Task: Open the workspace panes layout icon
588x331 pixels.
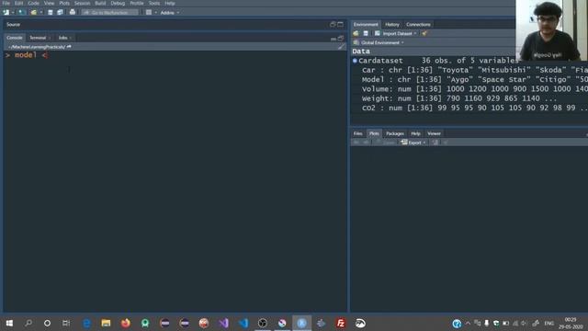Action: (x=149, y=12)
